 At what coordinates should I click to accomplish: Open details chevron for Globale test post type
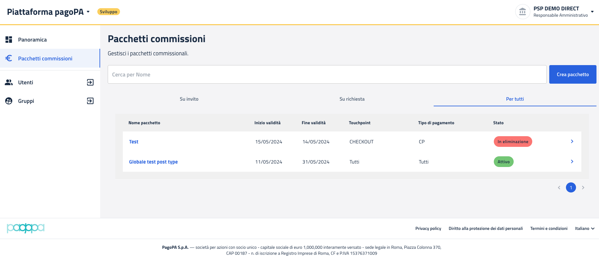tap(572, 162)
